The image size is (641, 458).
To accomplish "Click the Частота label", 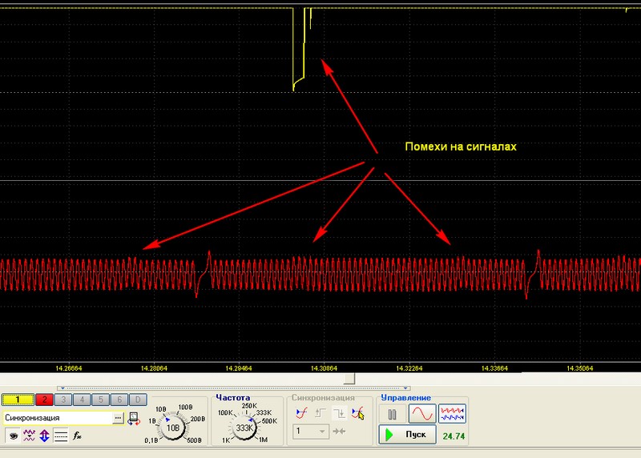I will [232, 397].
